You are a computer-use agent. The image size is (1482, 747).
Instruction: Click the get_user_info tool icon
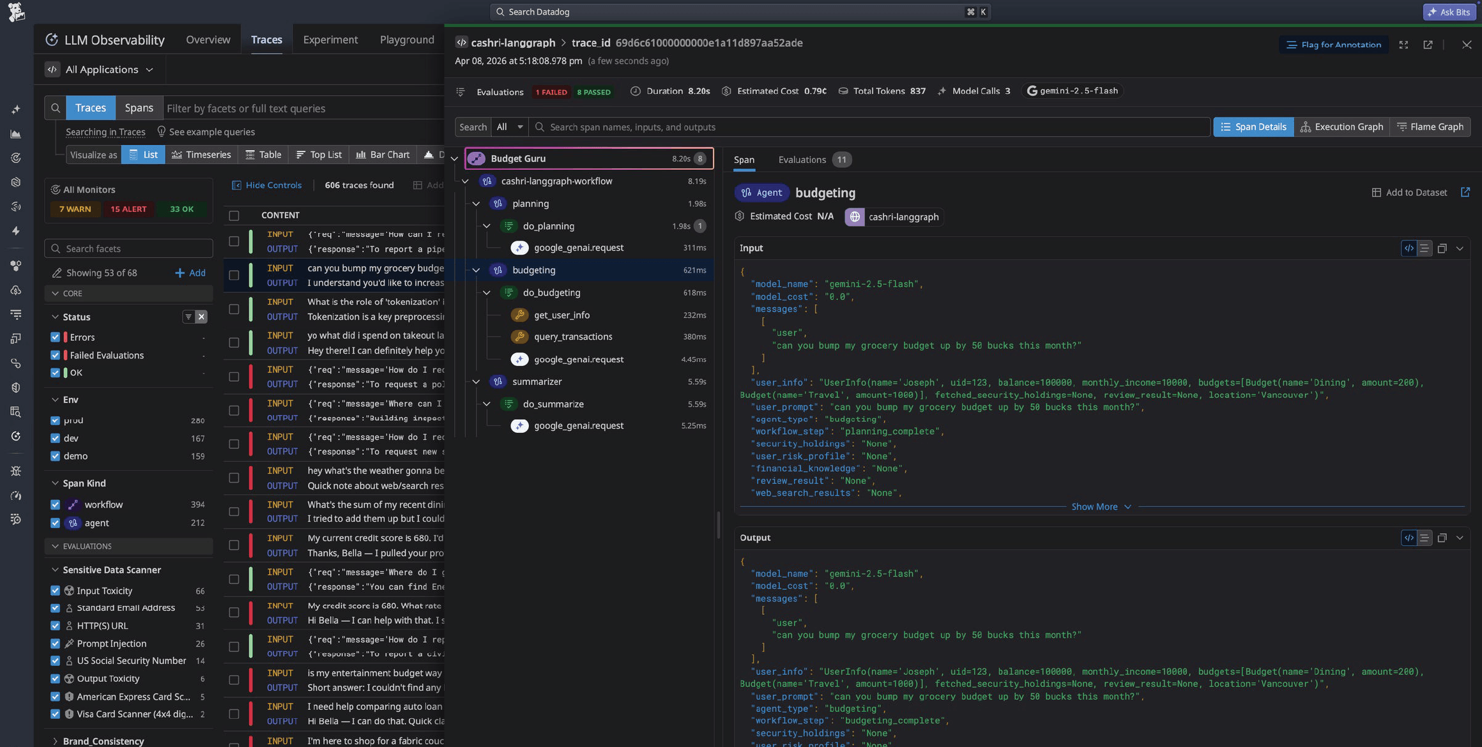pyautogui.click(x=519, y=315)
